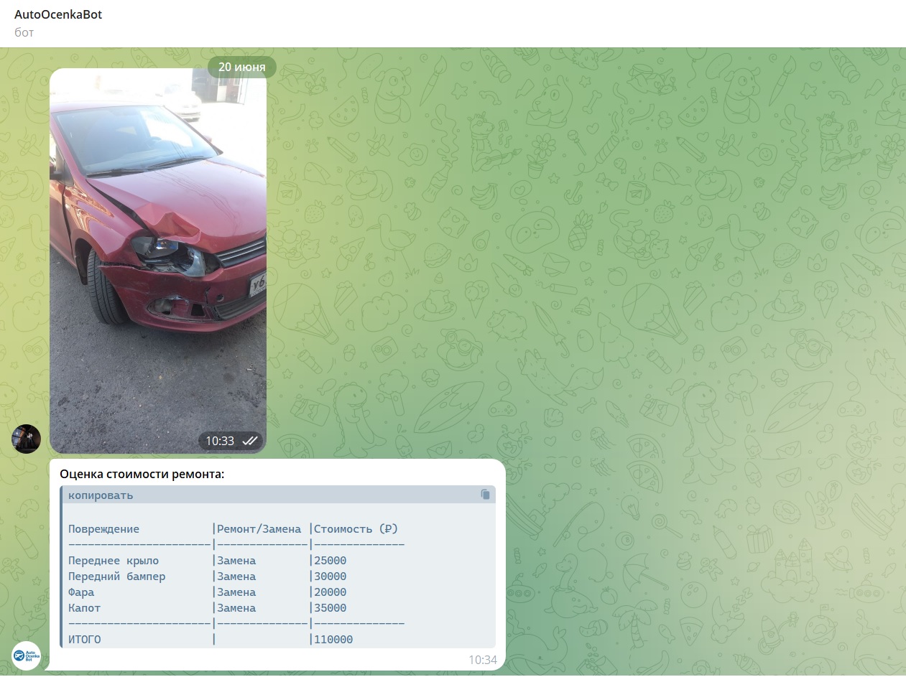
Task: Click the "Повреждение" column header
Action: click(x=104, y=529)
